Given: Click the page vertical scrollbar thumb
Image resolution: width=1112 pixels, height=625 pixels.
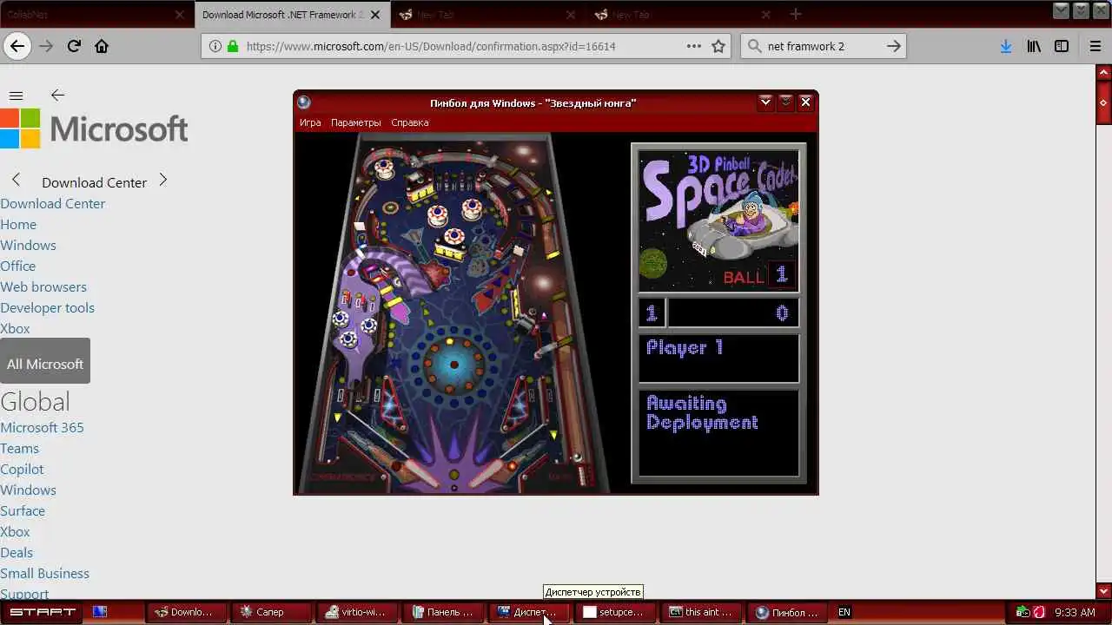Looking at the screenshot, I should (x=1103, y=103).
